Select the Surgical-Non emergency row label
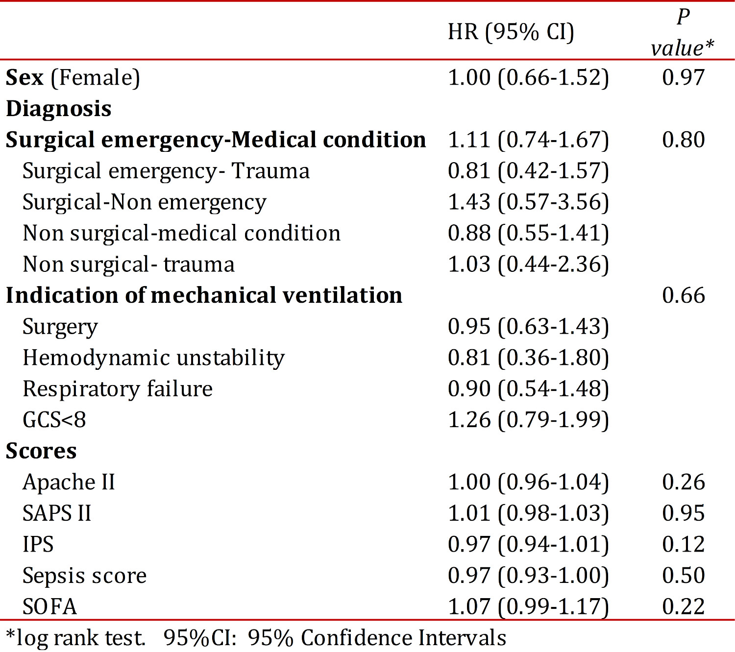The width and height of the screenshot is (735, 652). 145,202
